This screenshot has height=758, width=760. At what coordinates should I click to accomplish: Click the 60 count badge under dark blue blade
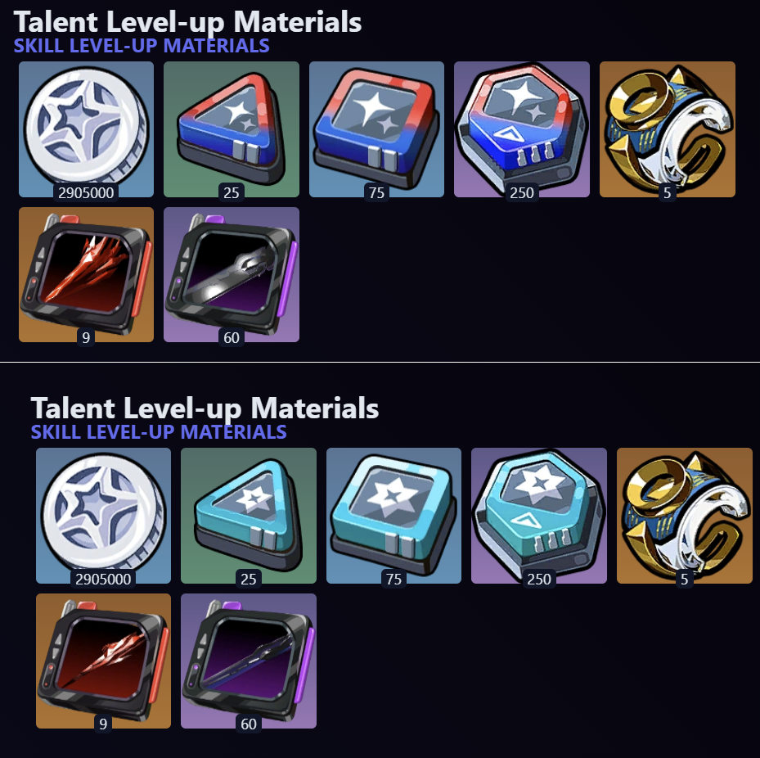point(248,724)
